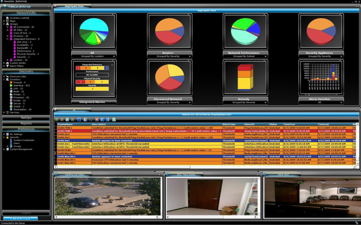
Task: Click the Custom dVUEs gauge icon
Action: 7,63
